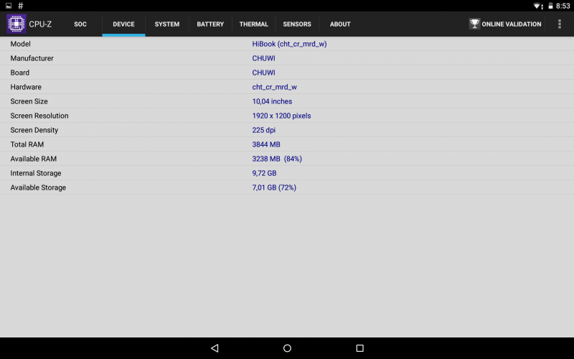
Task: Click the Available Storage label
Action: [38, 187]
